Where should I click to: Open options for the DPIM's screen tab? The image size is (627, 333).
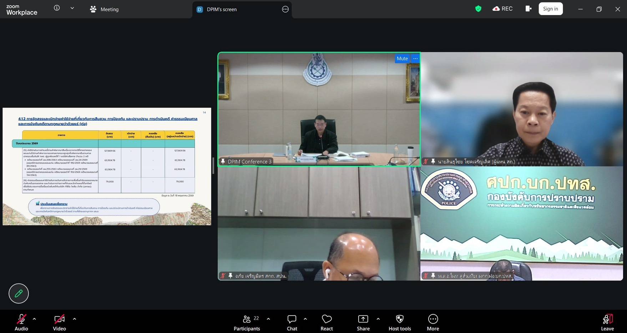coord(285,9)
